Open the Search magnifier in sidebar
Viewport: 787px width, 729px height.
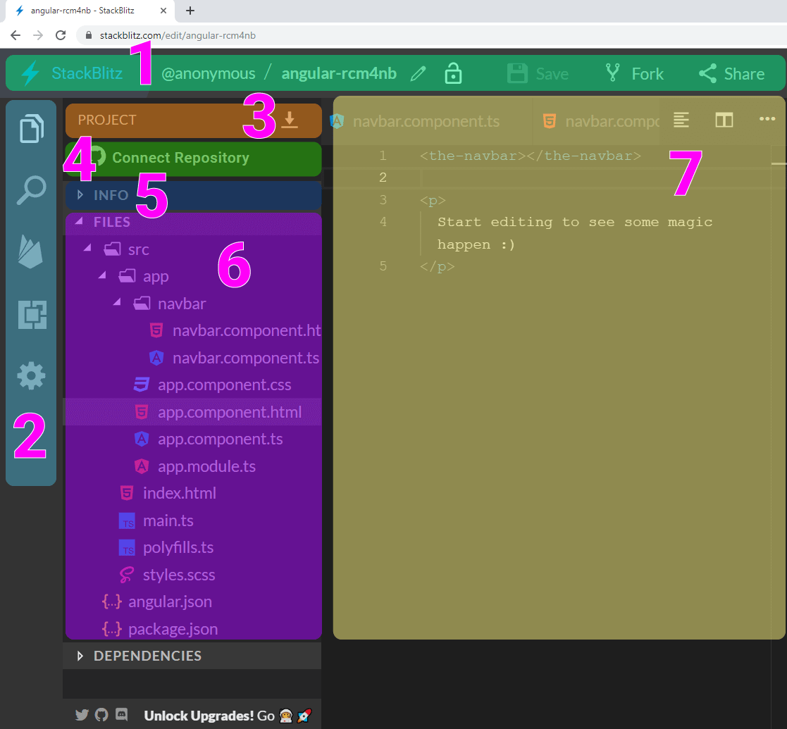click(x=31, y=190)
